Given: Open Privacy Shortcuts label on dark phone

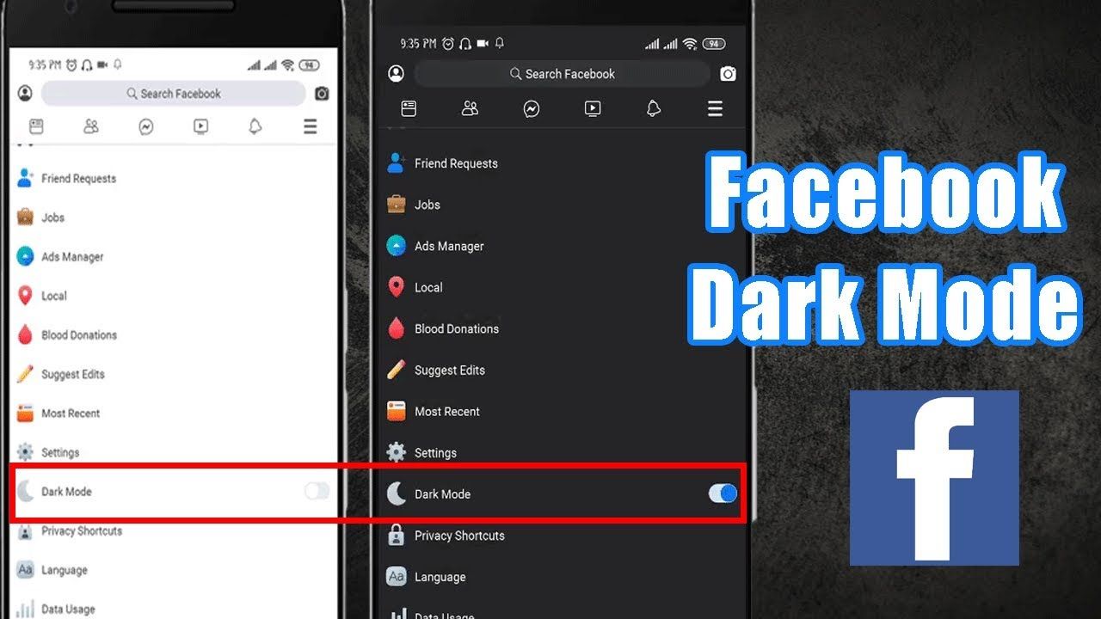Looking at the screenshot, I should (x=459, y=536).
